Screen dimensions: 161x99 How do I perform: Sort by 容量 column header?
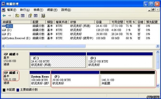pyautogui.click(x=102, y=22)
